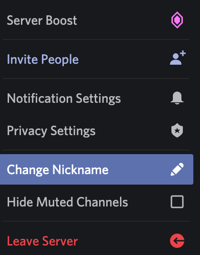Open Notification Settings menu item
The height and width of the screenshot is (255, 200).
[97, 98]
